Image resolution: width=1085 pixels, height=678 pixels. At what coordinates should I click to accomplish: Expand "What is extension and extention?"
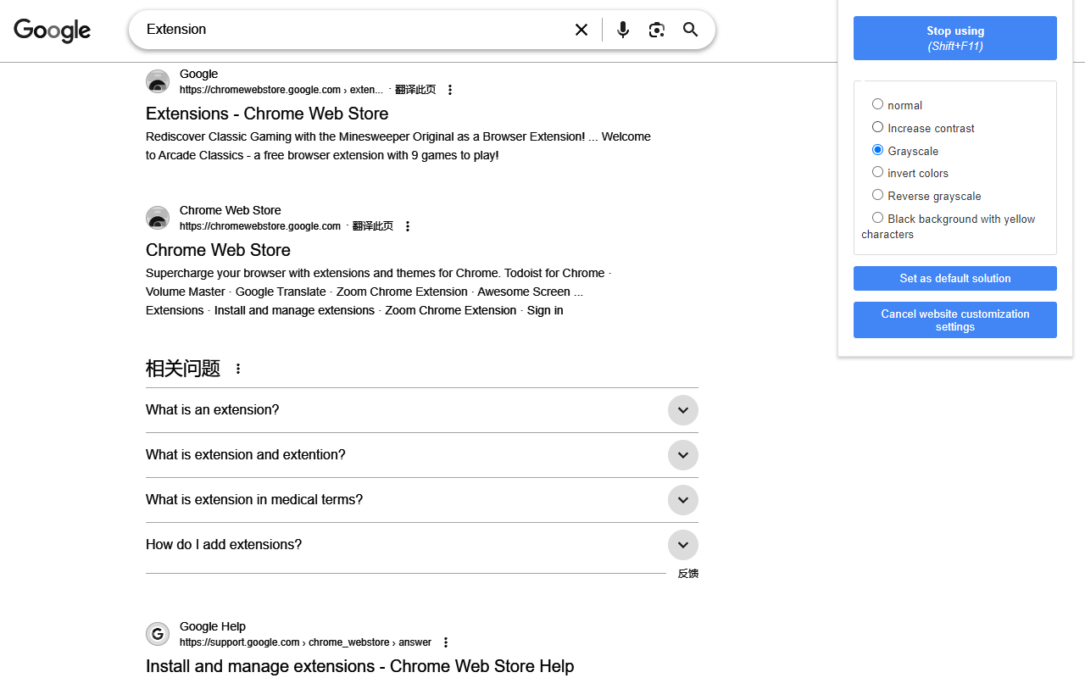682,455
